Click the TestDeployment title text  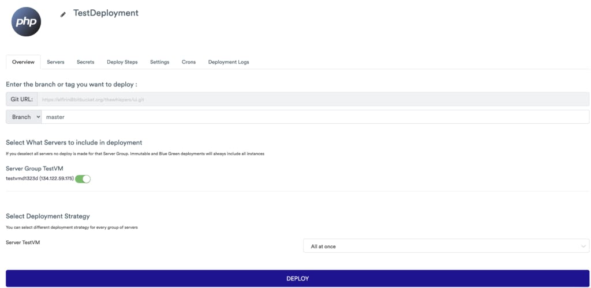click(106, 13)
